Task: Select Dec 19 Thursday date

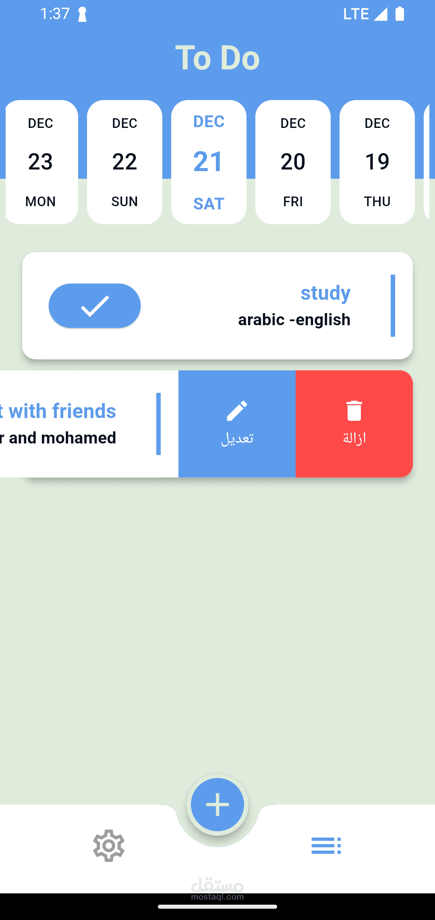Action: tap(377, 162)
